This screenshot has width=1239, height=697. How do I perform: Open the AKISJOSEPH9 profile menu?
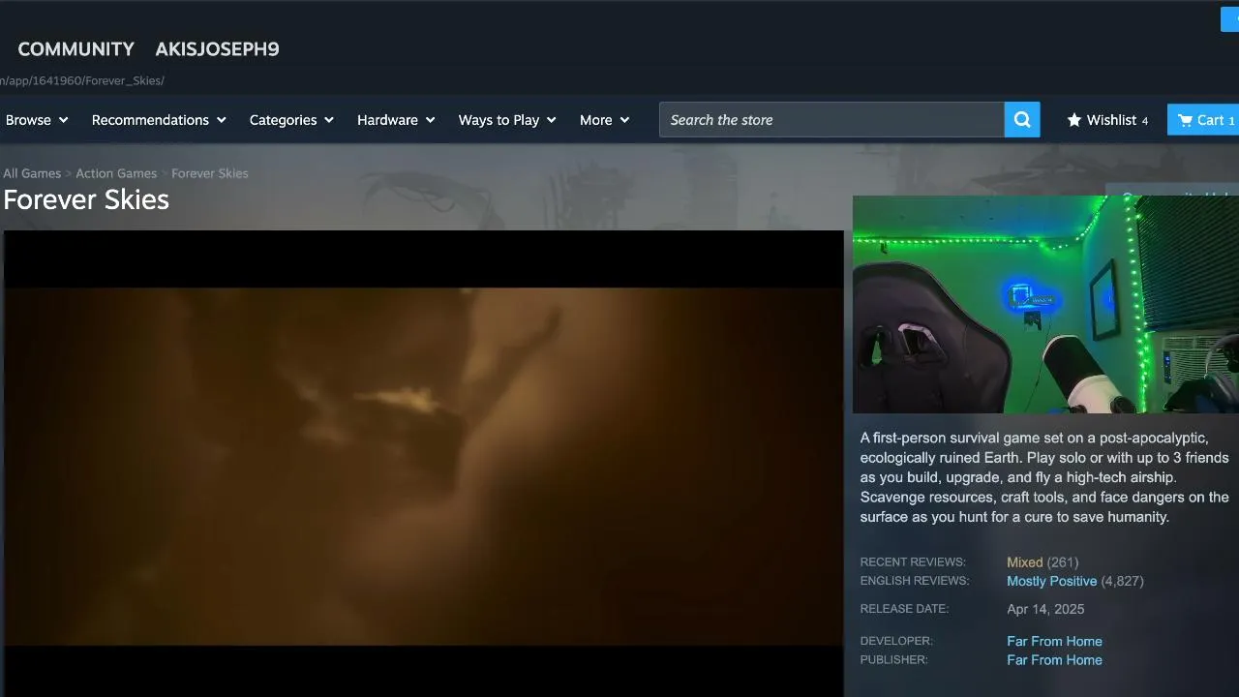point(217,49)
